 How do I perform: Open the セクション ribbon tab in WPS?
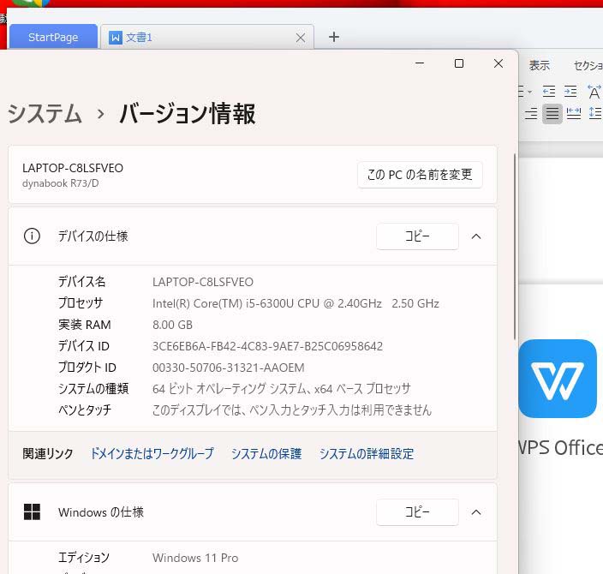coord(588,65)
